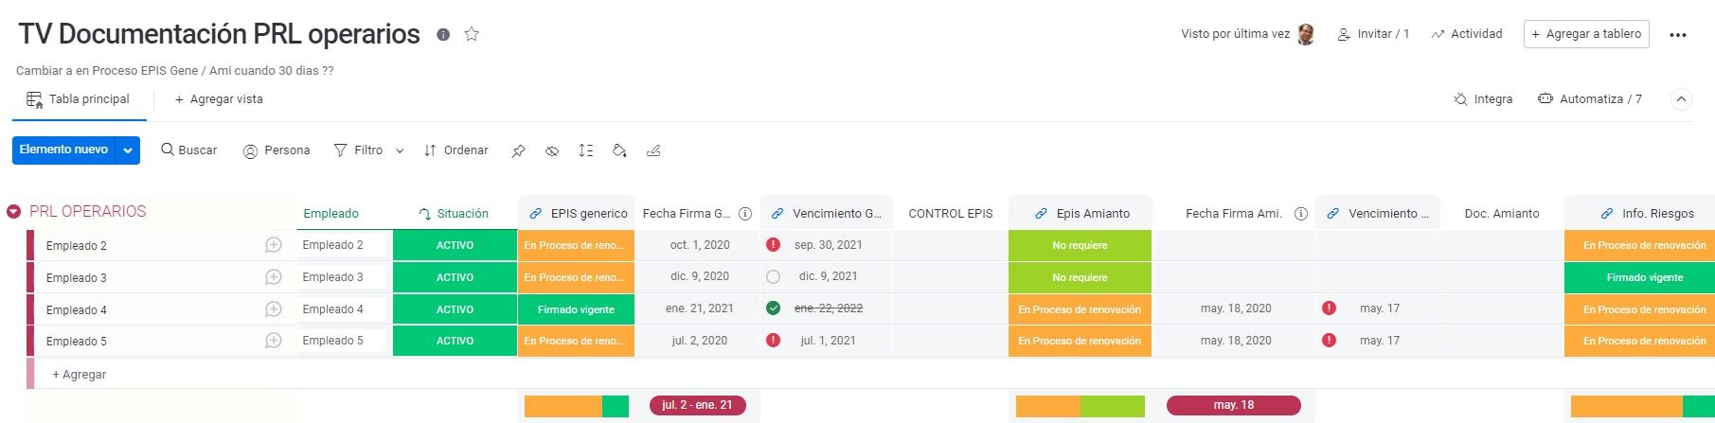Star this board as favorite
This screenshot has width=1715, height=423.
tap(472, 34)
